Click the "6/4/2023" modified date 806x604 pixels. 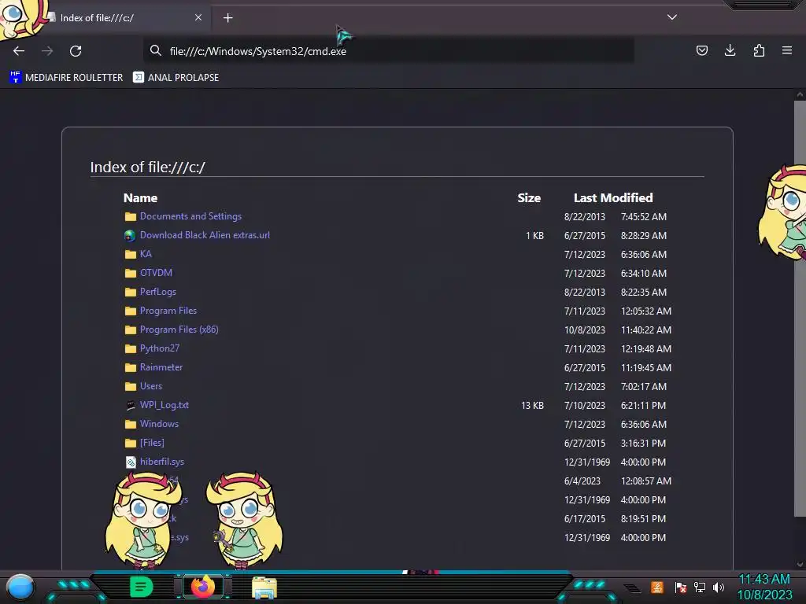(582, 481)
